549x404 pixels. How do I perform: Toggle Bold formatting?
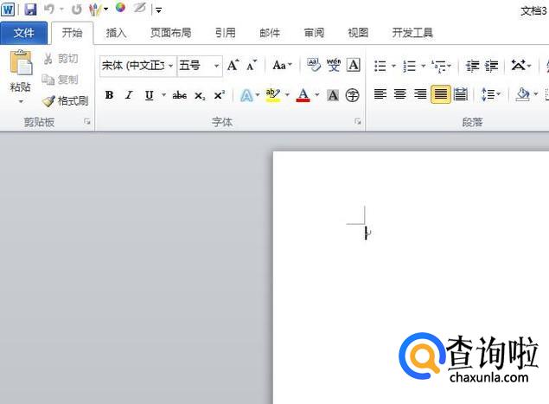pyautogui.click(x=109, y=95)
